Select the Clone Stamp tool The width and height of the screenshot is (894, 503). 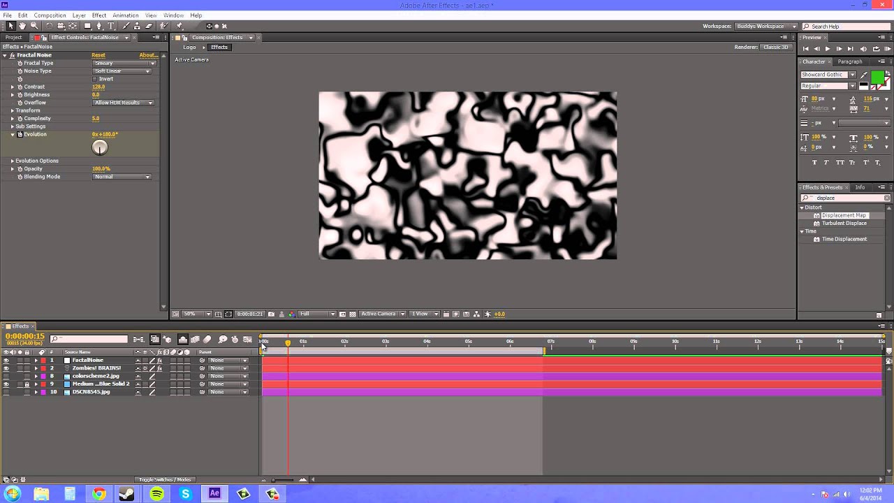(x=138, y=27)
